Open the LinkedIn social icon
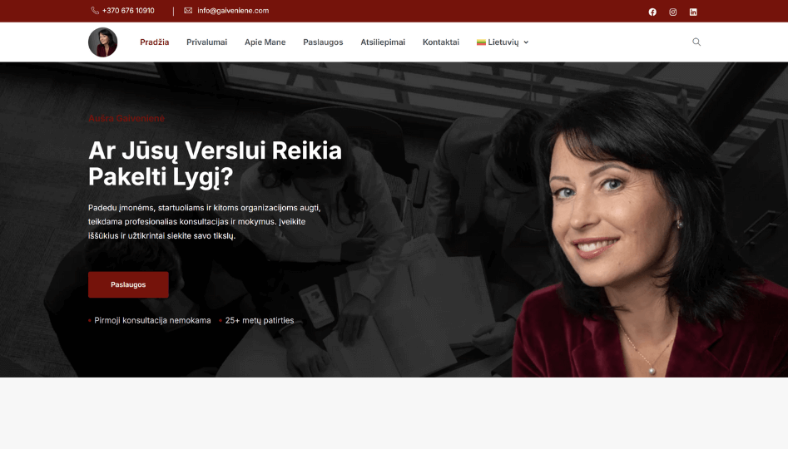Screen dimensions: 788x449 tap(693, 12)
